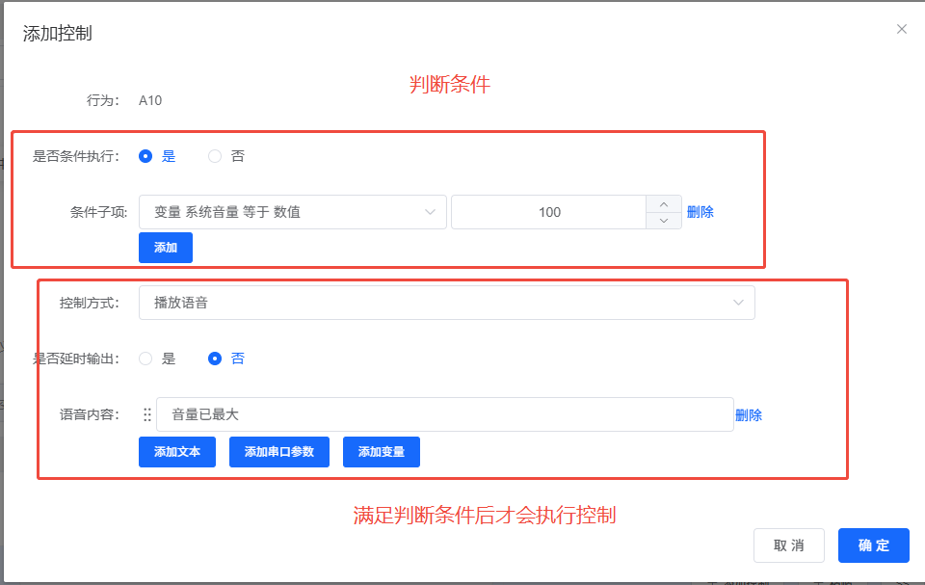
Task: Click the 添加串口参数 button
Action: [x=277, y=451]
